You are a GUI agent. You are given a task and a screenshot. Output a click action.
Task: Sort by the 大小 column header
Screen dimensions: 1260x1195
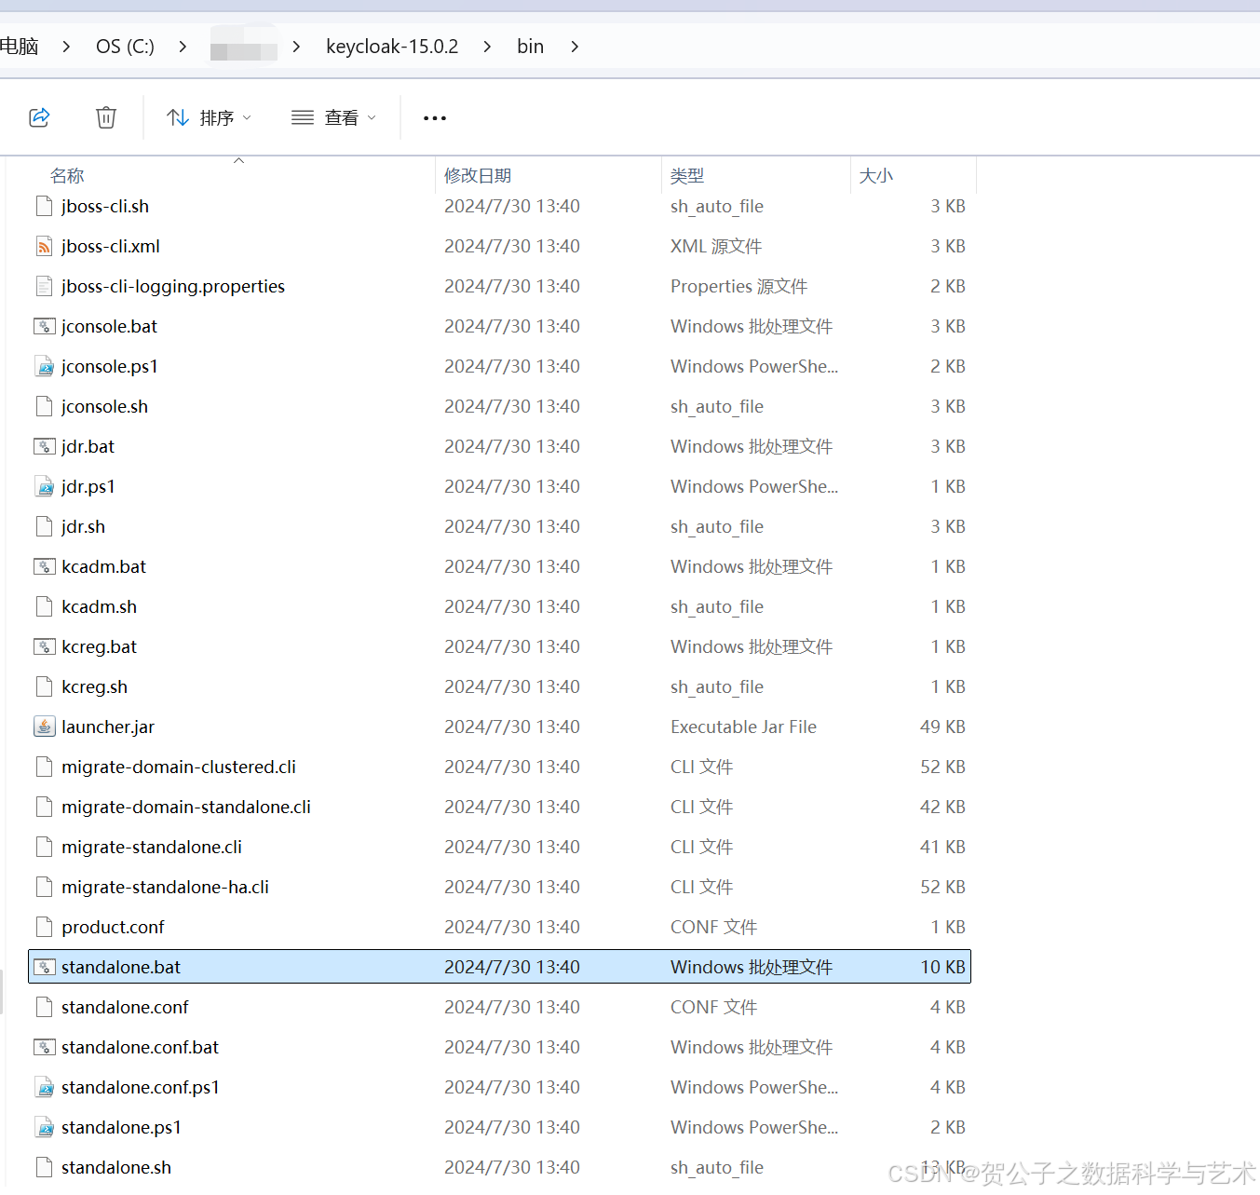(875, 175)
